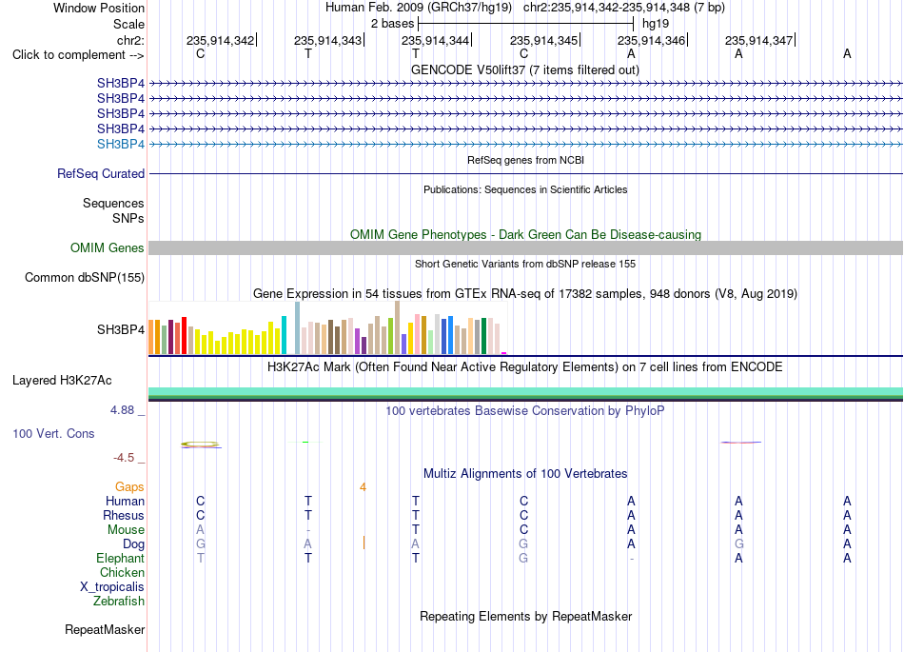Screen dimensions: 904x652
Task: Click the OMIM Genes label
Action: coord(108,247)
